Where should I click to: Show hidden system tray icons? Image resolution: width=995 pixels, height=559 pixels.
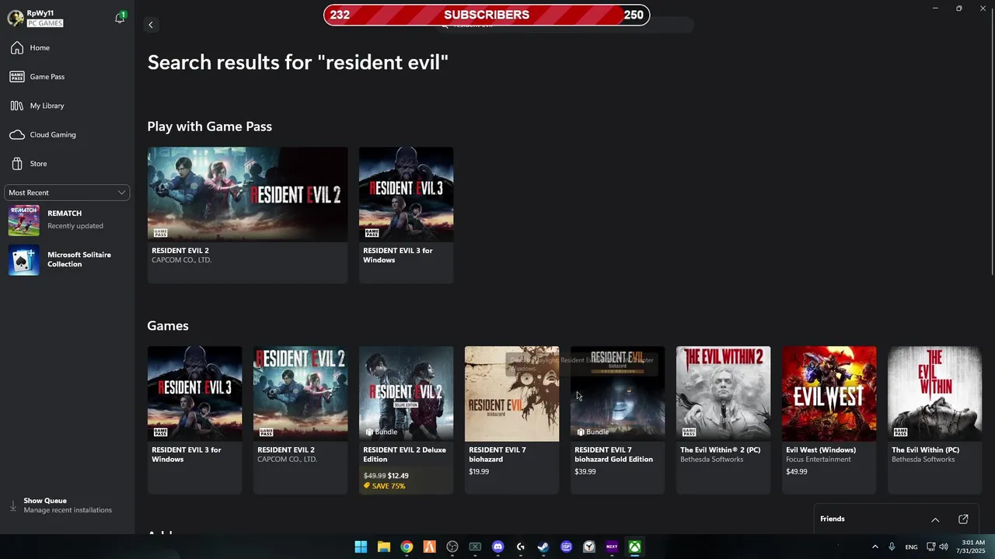point(875,547)
